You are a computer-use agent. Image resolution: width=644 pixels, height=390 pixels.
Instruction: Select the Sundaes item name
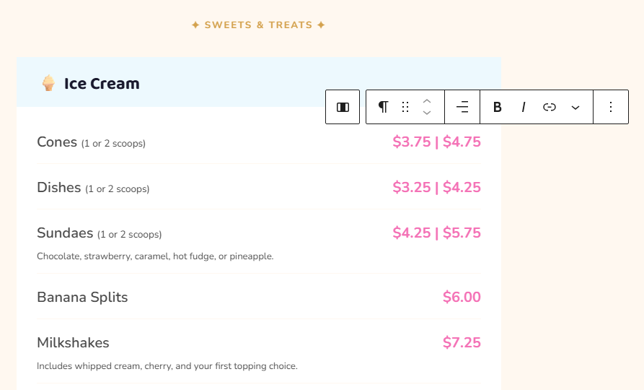[x=65, y=233]
